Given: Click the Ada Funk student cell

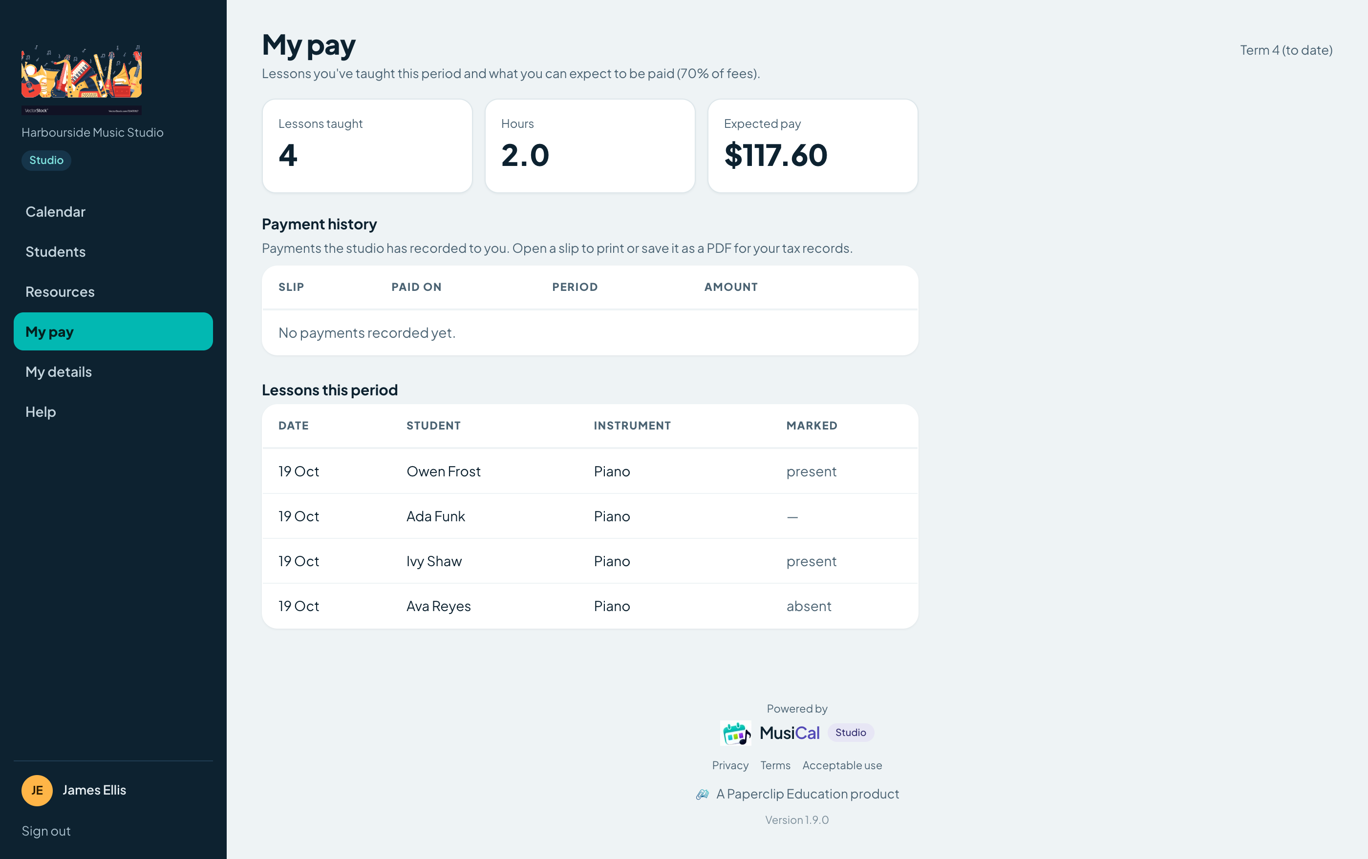Looking at the screenshot, I should pos(436,516).
